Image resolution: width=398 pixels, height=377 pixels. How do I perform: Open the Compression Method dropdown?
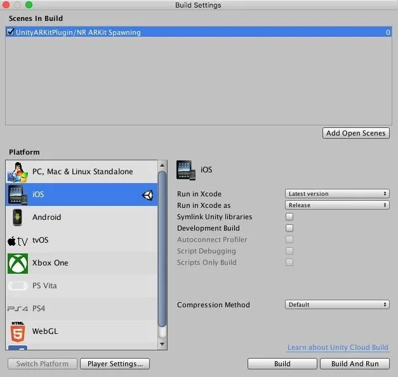coord(337,305)
